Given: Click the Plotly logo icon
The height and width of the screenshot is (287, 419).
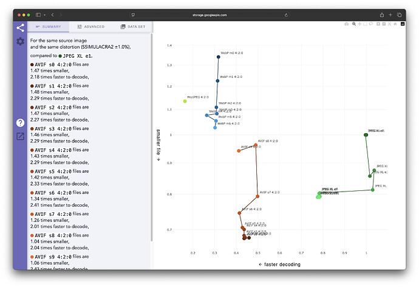Looking at the screenshot, I should coord(403,24).
